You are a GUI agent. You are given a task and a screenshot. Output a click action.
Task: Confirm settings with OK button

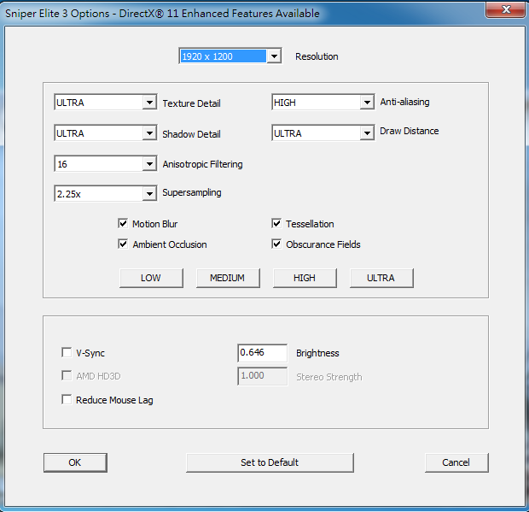click(75, 462)
